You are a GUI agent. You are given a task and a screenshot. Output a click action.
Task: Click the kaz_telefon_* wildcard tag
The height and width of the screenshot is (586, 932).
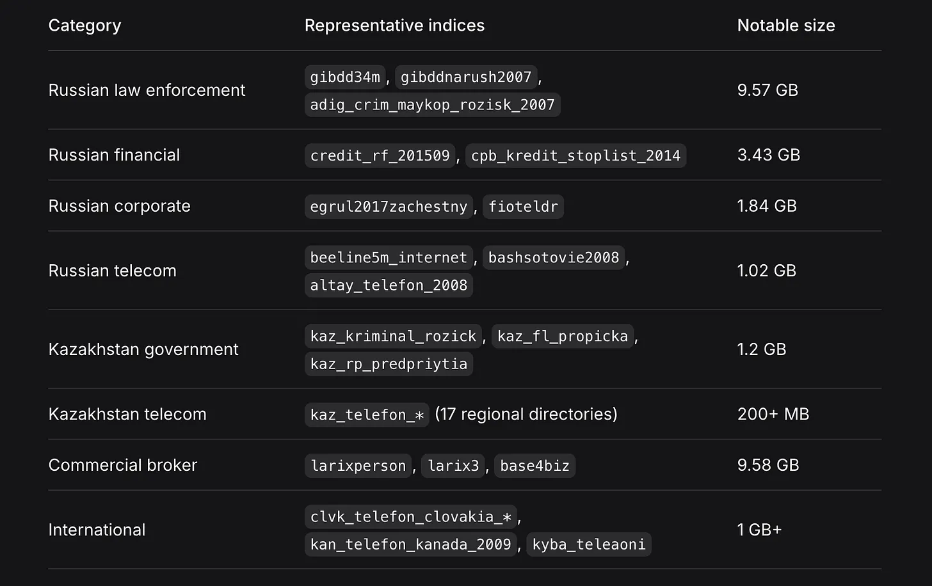coord(367,415)
